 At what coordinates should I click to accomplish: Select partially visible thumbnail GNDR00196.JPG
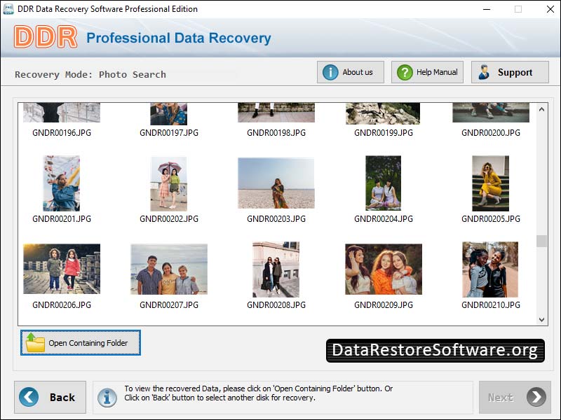click(62, 113)
